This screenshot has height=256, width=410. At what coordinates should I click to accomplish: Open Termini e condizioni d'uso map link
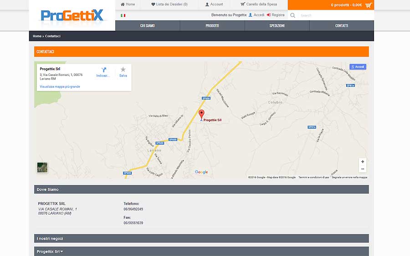pos(313,177)
